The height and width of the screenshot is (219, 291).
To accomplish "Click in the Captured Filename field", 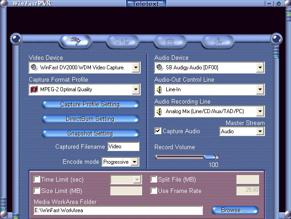I will coord(123,146).
